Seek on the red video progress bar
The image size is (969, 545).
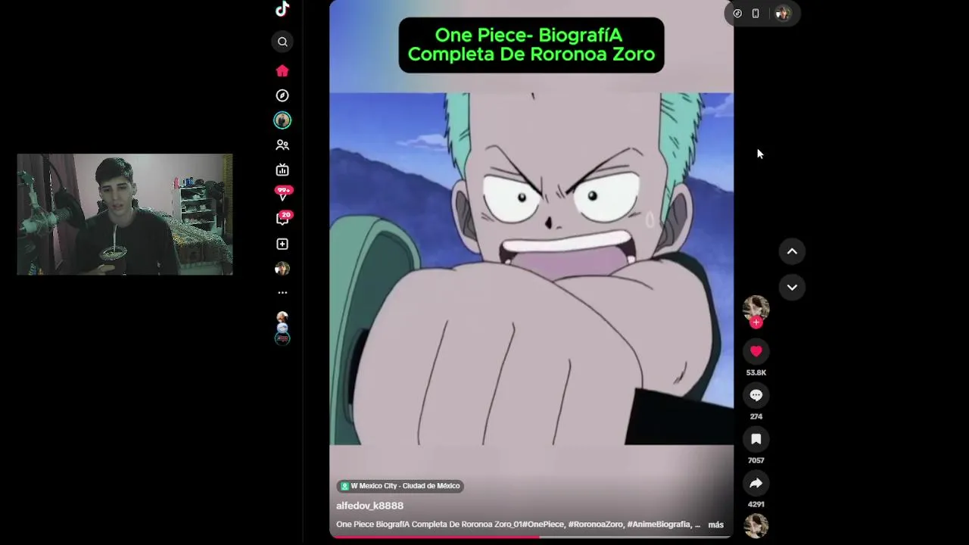coord(531,537)
